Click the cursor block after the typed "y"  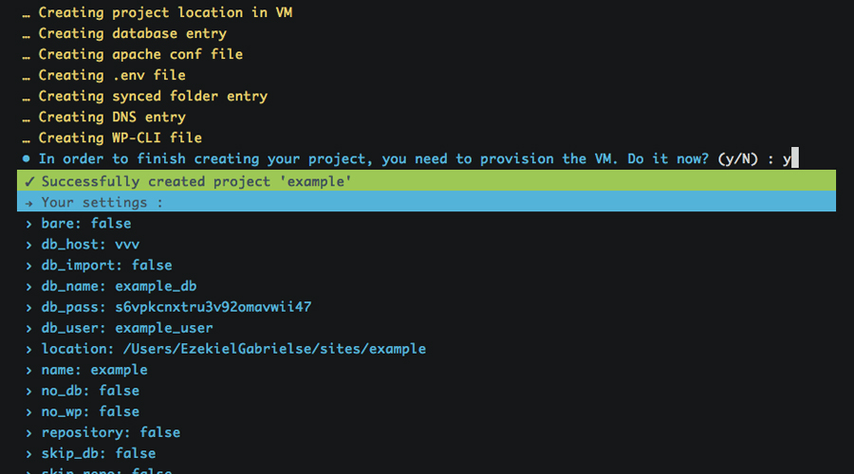click(795, 158)
